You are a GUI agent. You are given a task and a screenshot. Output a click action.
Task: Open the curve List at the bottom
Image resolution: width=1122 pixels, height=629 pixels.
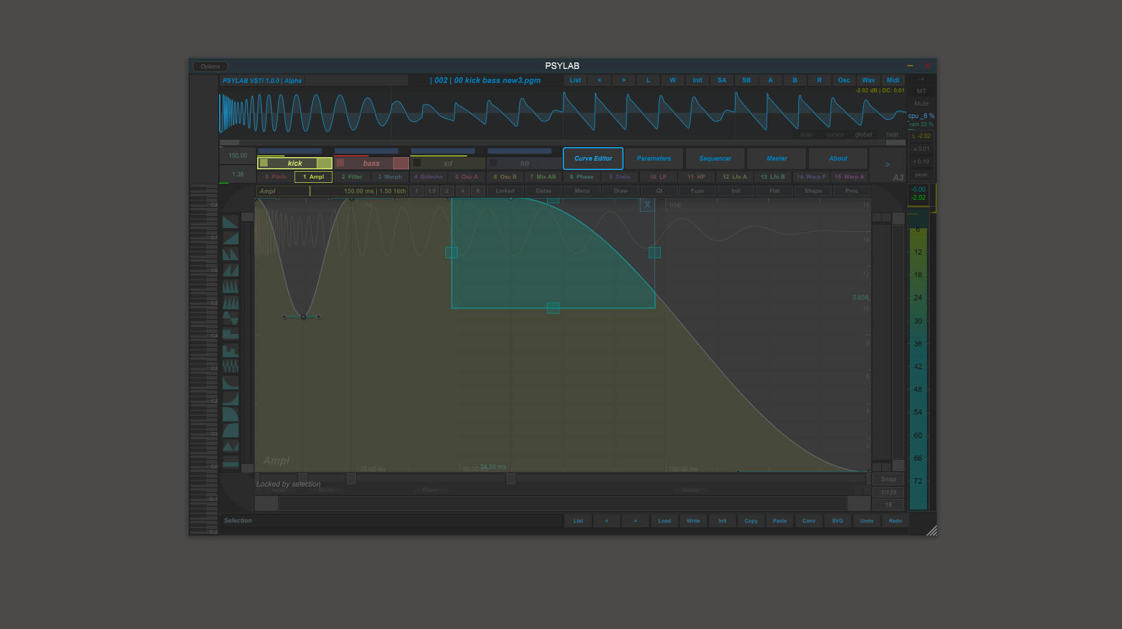pyautogui.click(x=578, y=521)
